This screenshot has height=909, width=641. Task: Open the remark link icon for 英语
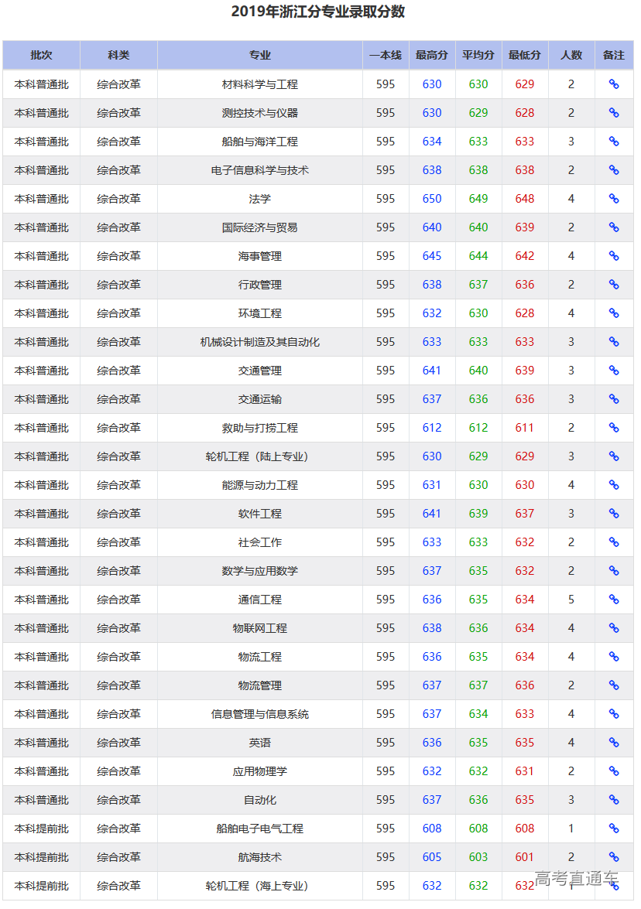pyautogui.click(x=613, y=743)
